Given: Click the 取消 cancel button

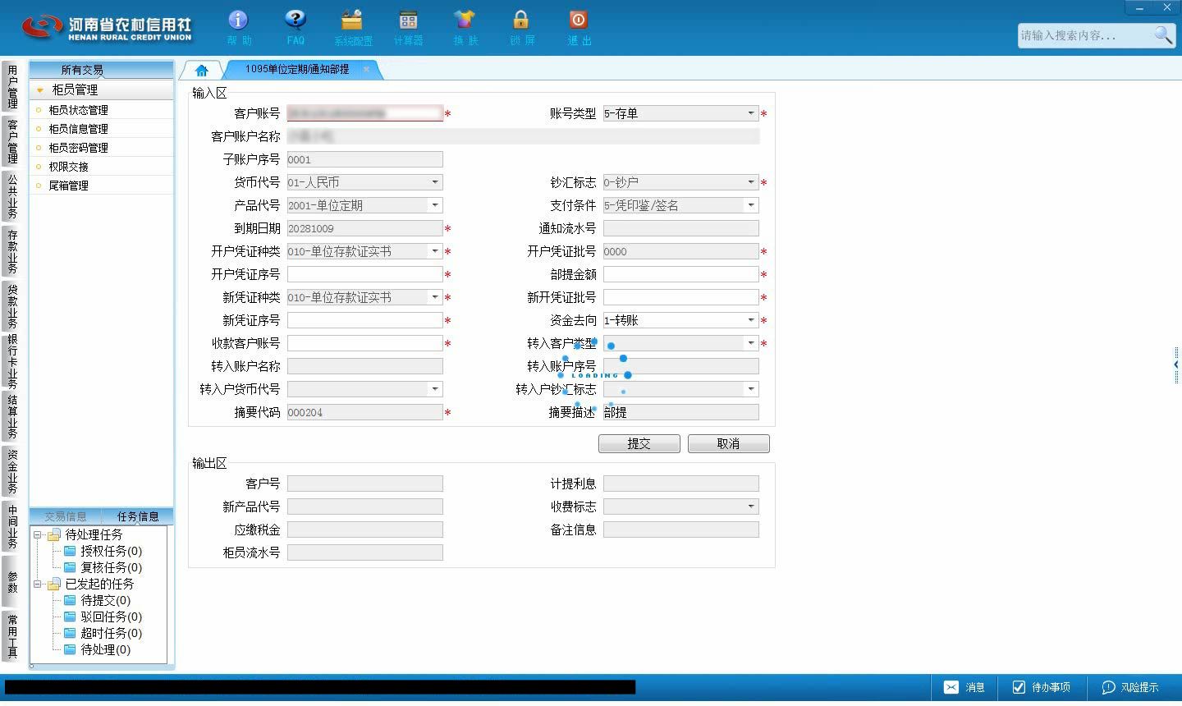Looking at the screenshot, I should [x=728, y=443].
